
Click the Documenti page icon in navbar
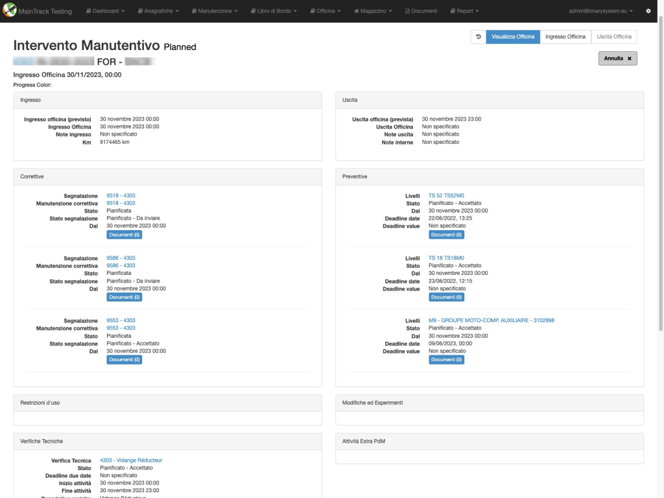[407, 11]
